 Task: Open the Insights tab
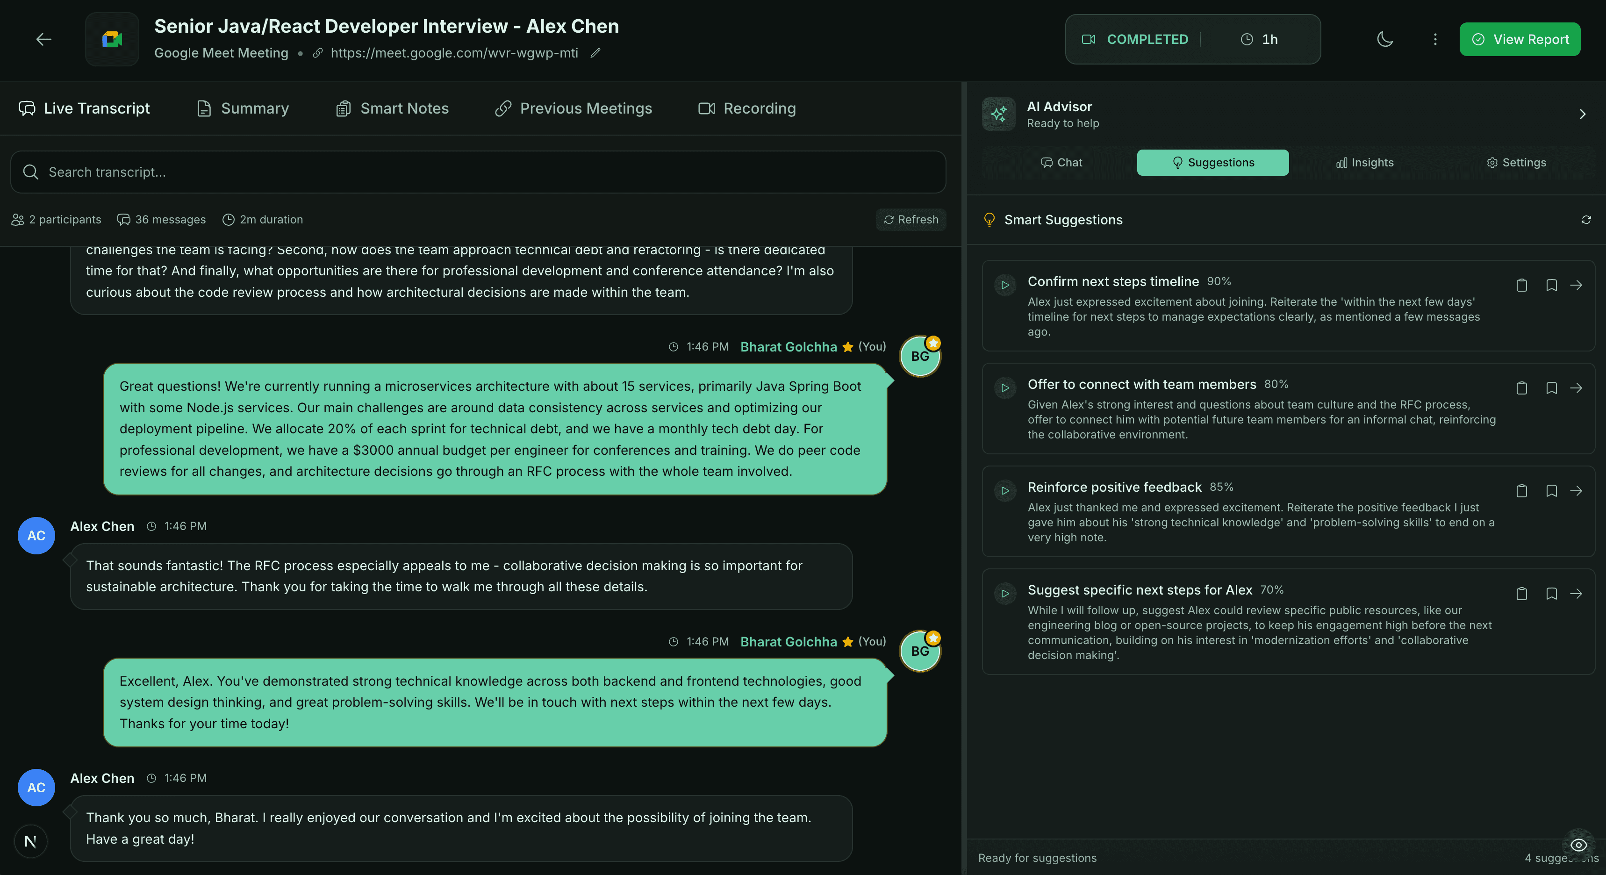click(x=1364, y=163)
